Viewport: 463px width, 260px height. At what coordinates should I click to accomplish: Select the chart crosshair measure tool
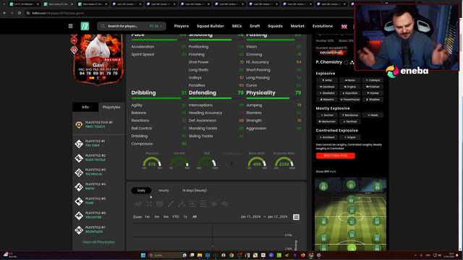pos(149,204)
